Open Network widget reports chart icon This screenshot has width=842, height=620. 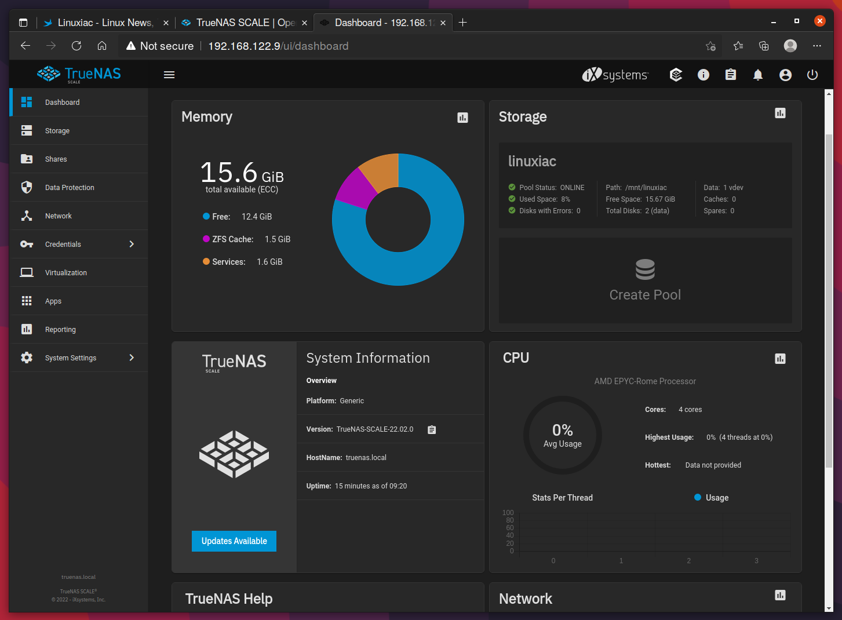(x=780, y=595)
